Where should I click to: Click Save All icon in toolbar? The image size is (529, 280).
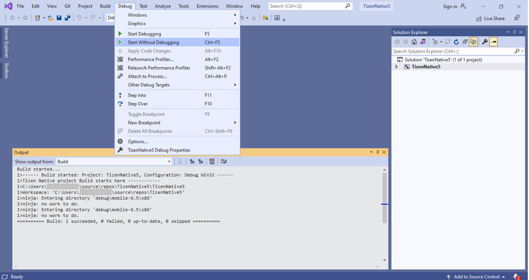pos(67,18)
